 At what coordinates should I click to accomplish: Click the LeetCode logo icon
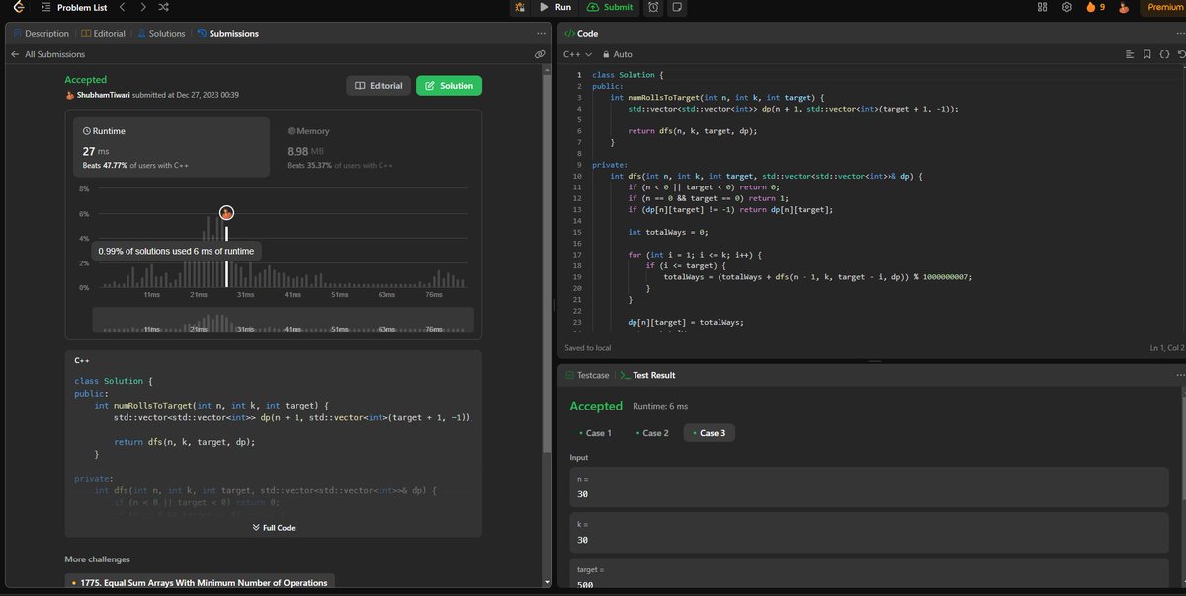[x=20, y=7]
